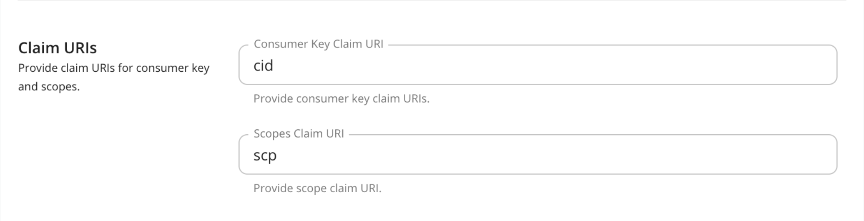Viewport: 864px width, 221px height.
Task: Click empty space at end of Scopes field
Action: (x=792, y=155)
